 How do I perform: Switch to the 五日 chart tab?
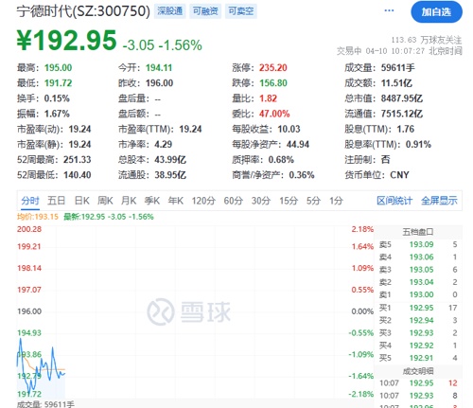[x=56, y=201]
